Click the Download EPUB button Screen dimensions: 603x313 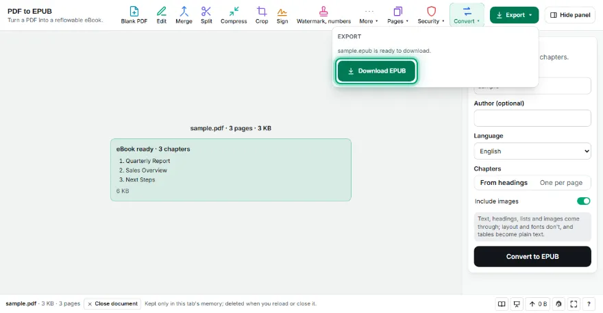pyautogui.click(x=376, y=71)
